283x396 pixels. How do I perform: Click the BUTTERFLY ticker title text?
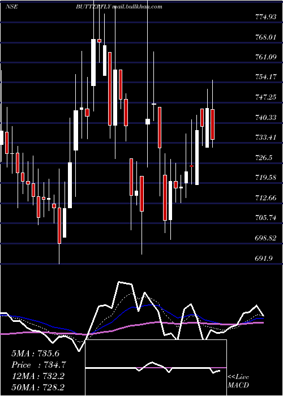pyautogui.click(x=93, y=7)
